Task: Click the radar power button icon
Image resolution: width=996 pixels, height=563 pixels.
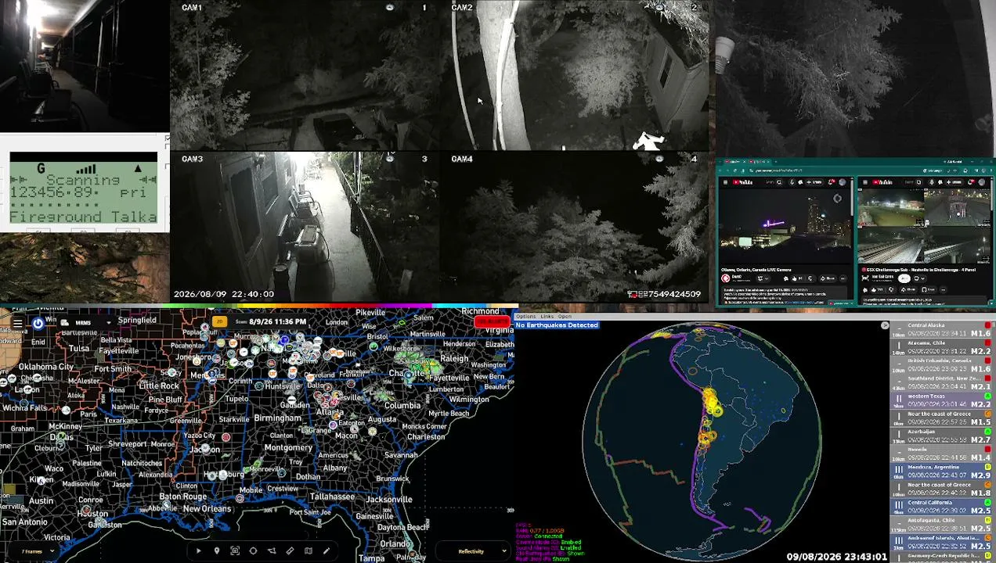Action: 38,322
